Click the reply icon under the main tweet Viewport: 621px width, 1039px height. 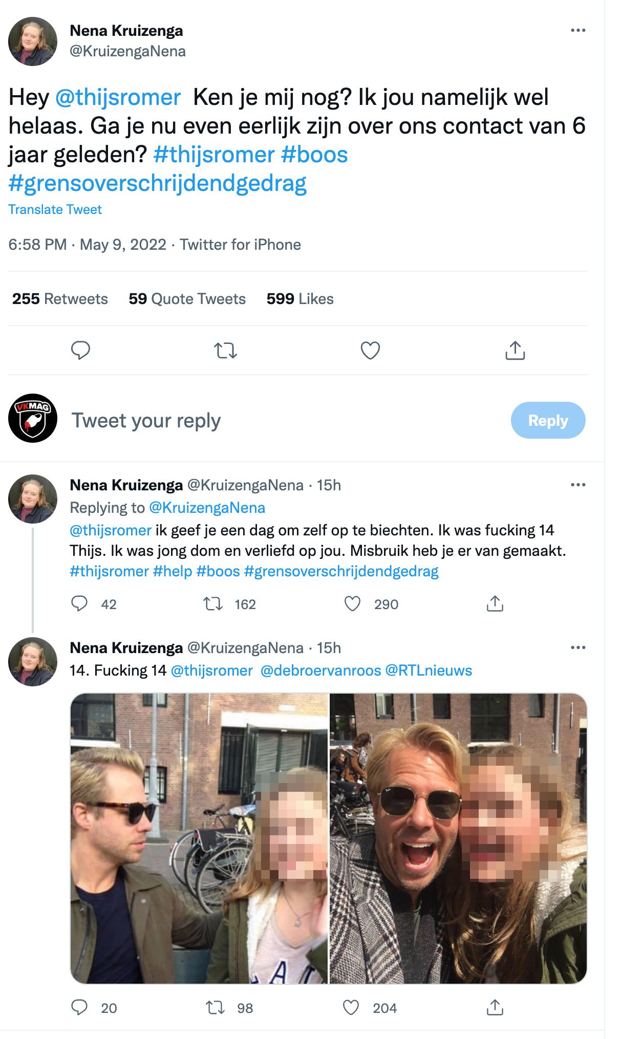(80, 351)
